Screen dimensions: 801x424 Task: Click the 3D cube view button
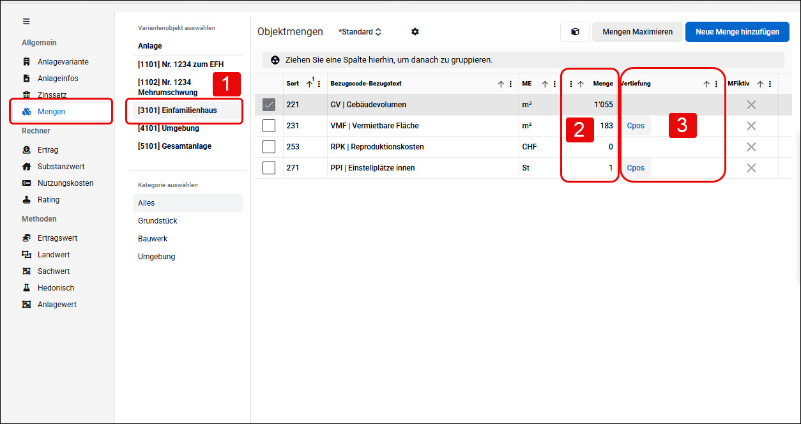coord(575,32)
